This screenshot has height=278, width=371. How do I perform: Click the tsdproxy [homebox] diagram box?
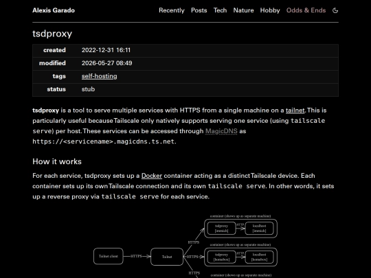point(221,257)
